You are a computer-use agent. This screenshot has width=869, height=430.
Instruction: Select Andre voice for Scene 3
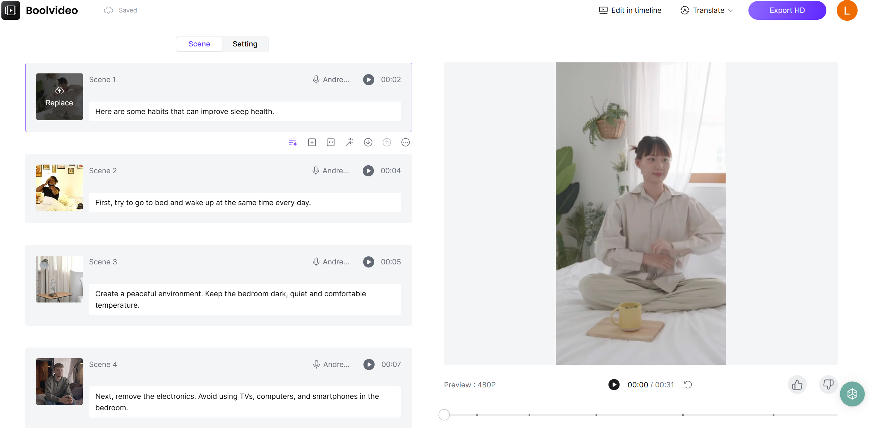point(331,262)
